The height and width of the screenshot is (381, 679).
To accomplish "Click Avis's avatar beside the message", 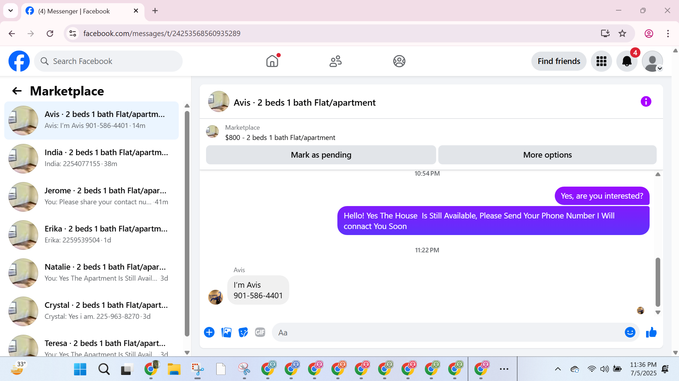I will [215, 297].
